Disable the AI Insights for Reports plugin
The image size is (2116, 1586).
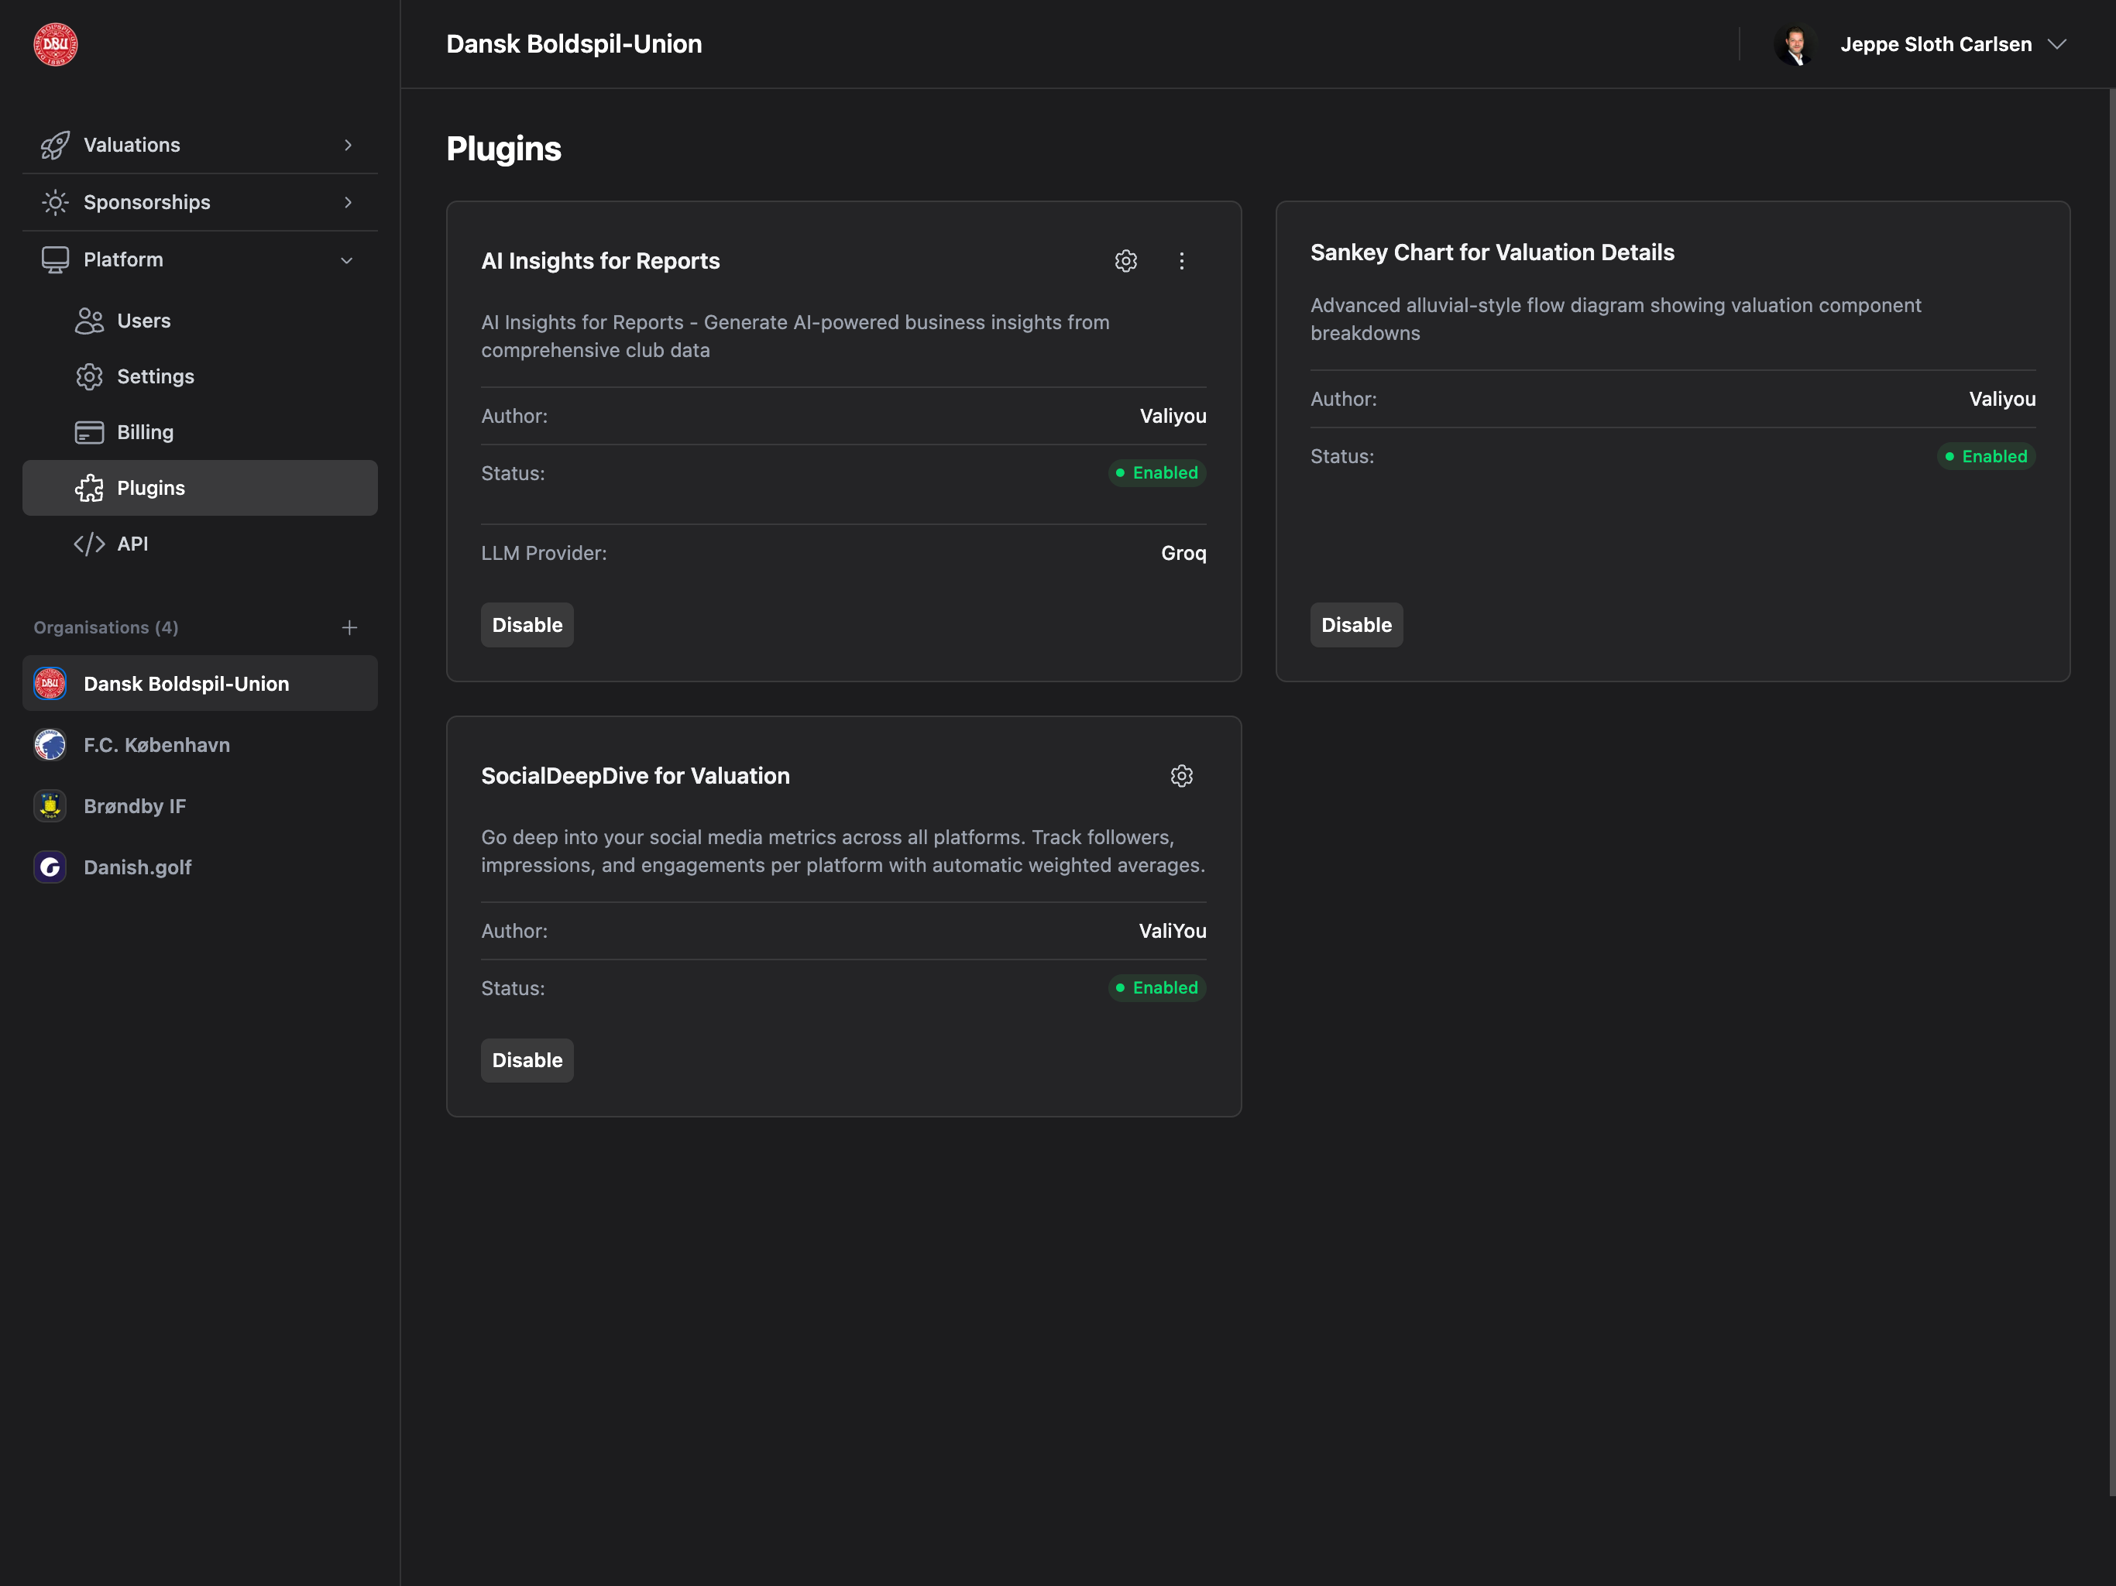click(527, 625)
